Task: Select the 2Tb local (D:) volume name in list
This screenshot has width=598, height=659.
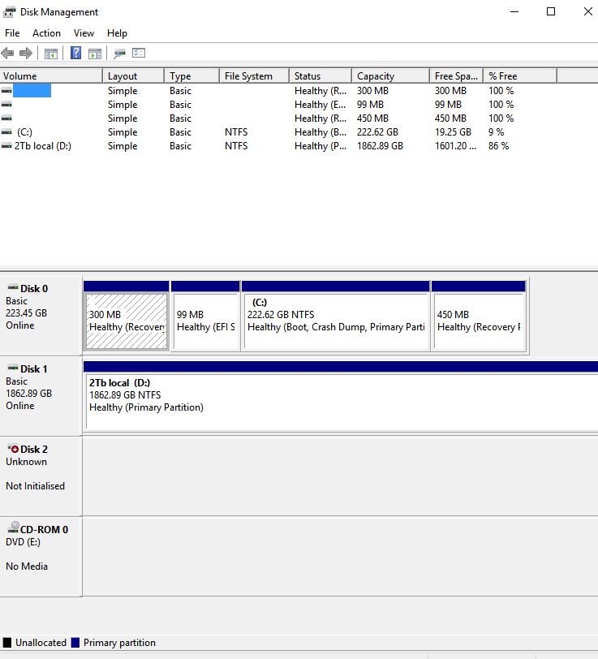Action: coord(43,146)
